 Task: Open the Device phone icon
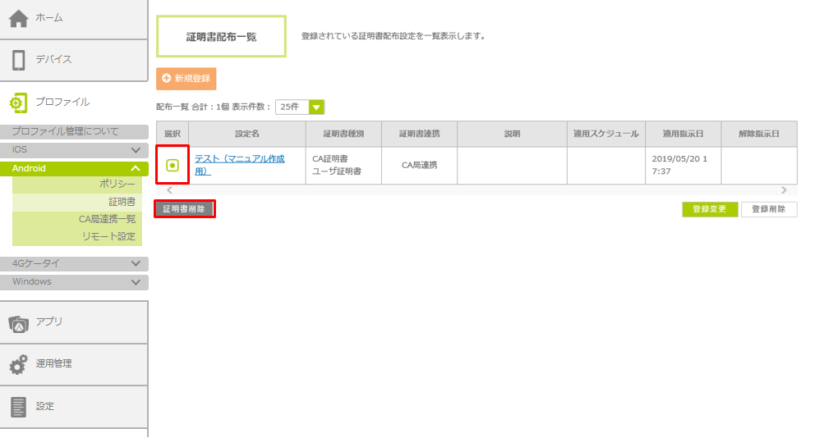click(18, 60)
